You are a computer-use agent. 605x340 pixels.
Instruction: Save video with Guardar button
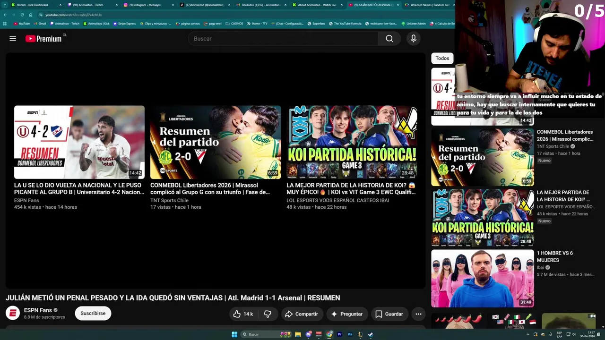[389, 314]
